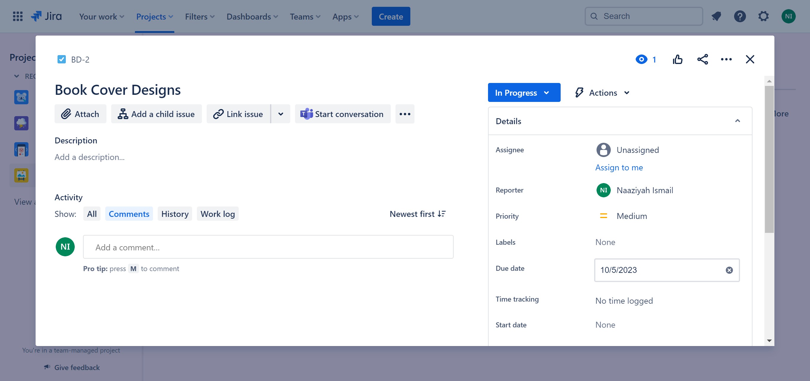Click No time logged
The height and width of the screenshot is (381, 810).
(624, 301)
